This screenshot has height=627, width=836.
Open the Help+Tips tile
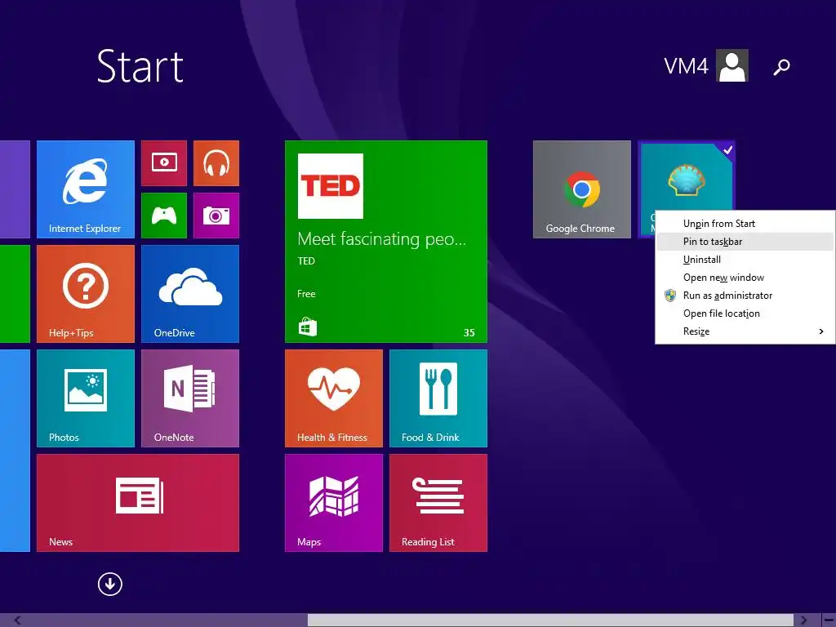point(85,294)
